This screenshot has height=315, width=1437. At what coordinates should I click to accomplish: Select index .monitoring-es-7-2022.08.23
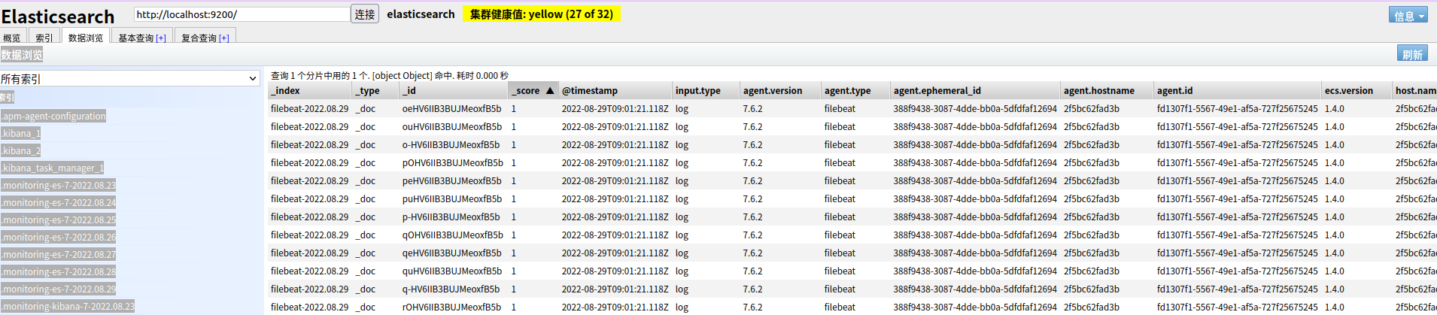pos(59,185)
